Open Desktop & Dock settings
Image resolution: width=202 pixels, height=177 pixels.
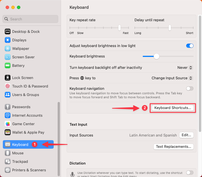coord(28,31)
